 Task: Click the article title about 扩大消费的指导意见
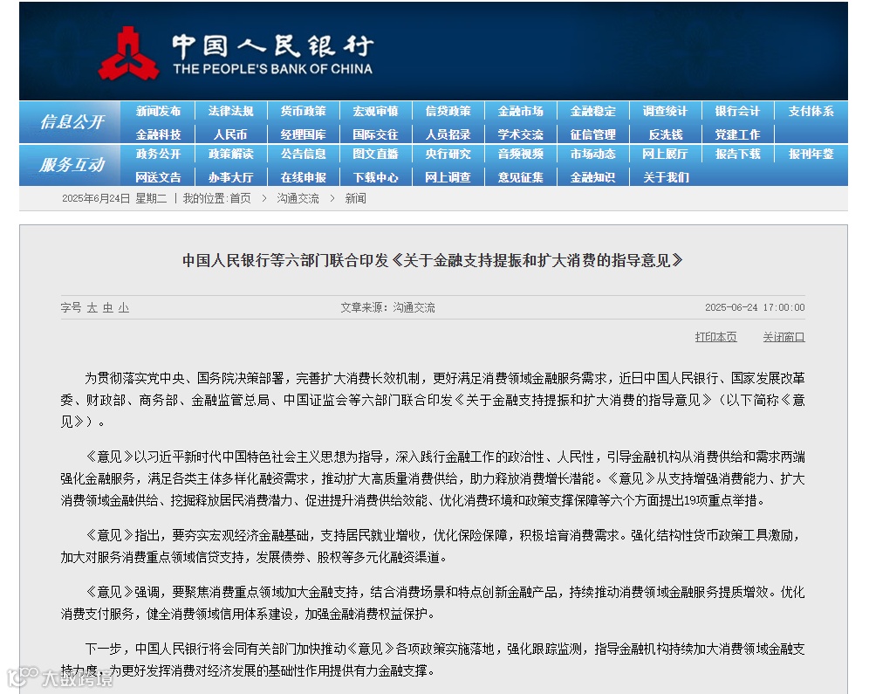click(x=433, y=260)
